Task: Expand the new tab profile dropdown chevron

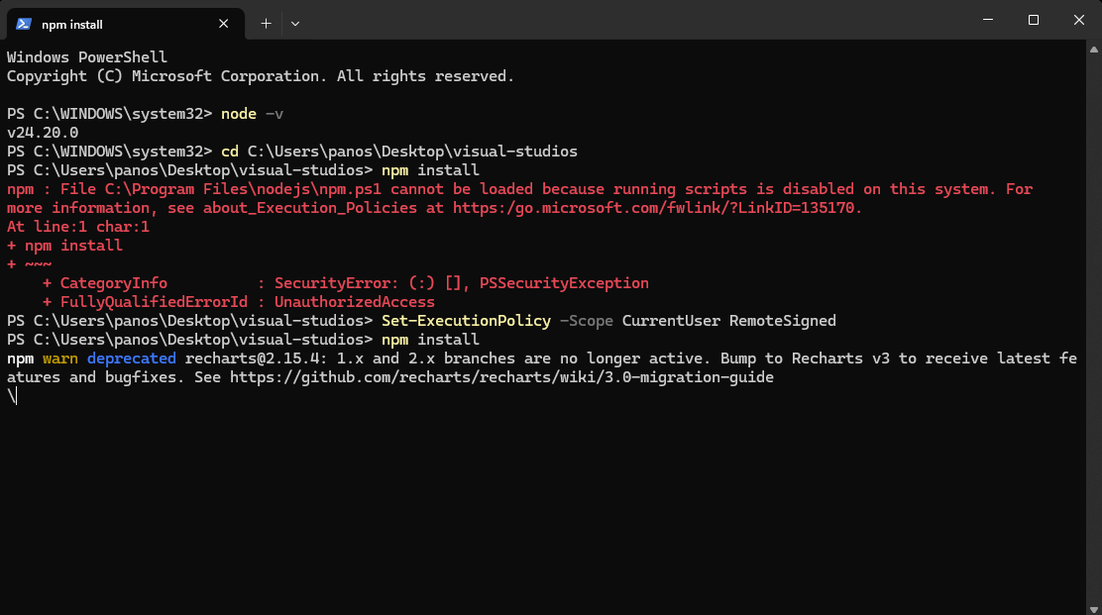Action: coord(295,24)
